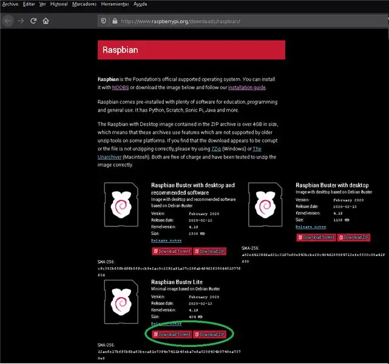Show site security via the padlock icon
This screenshot has height=364, width=389.
point(115,21)
